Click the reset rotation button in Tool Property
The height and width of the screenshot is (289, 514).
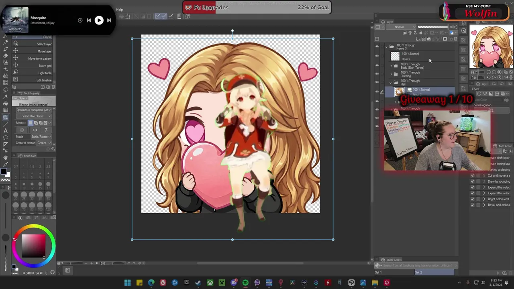(x=22, y=130)
